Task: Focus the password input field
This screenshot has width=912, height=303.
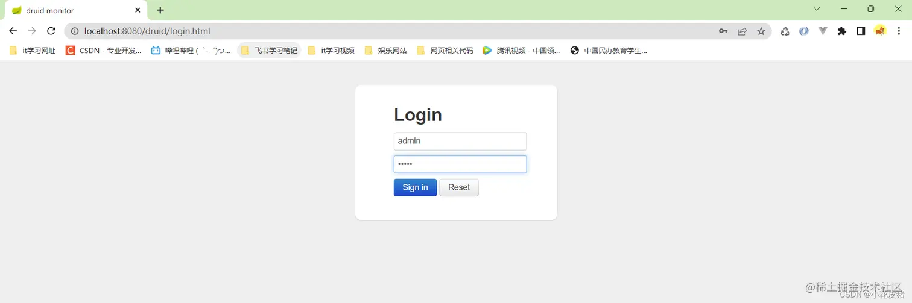Action: [460, 164]
